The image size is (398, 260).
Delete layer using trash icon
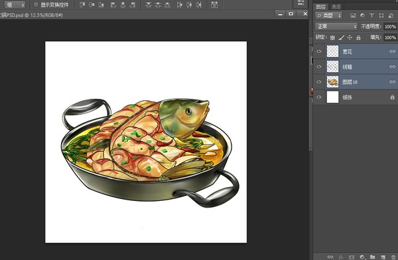click(393, 257)
